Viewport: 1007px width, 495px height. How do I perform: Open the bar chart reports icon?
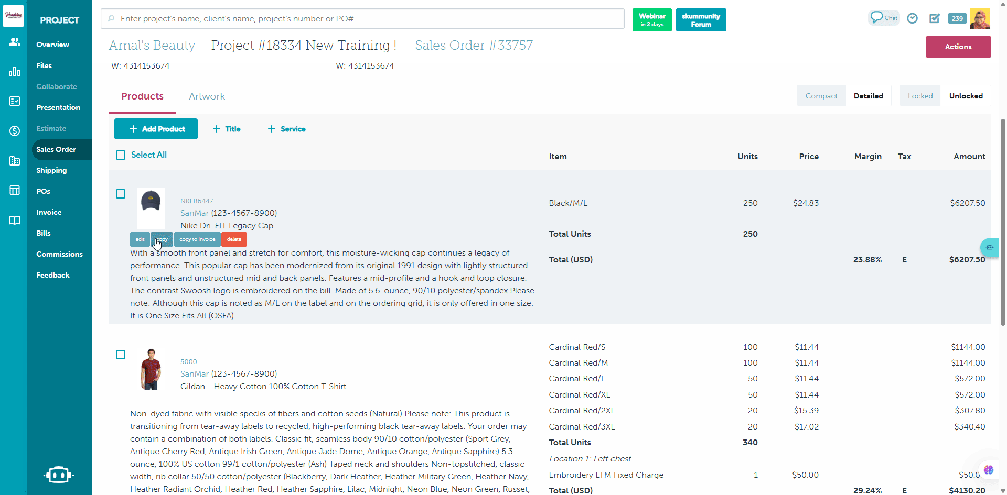coord(14,71)
